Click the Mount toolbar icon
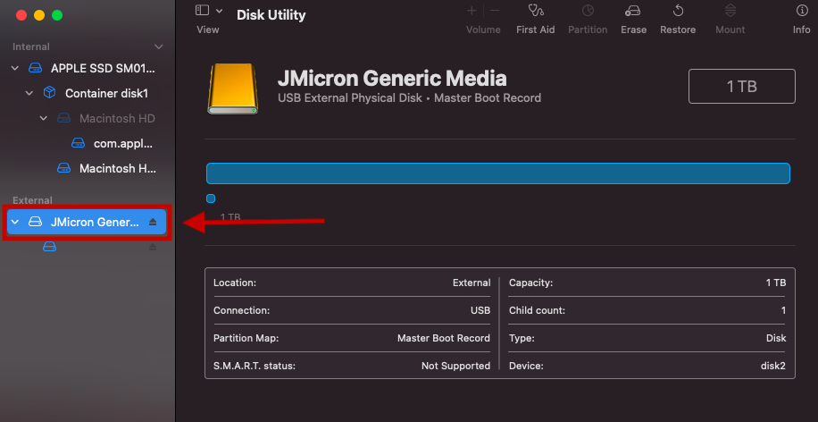818x422 pixels. point(730,11)
